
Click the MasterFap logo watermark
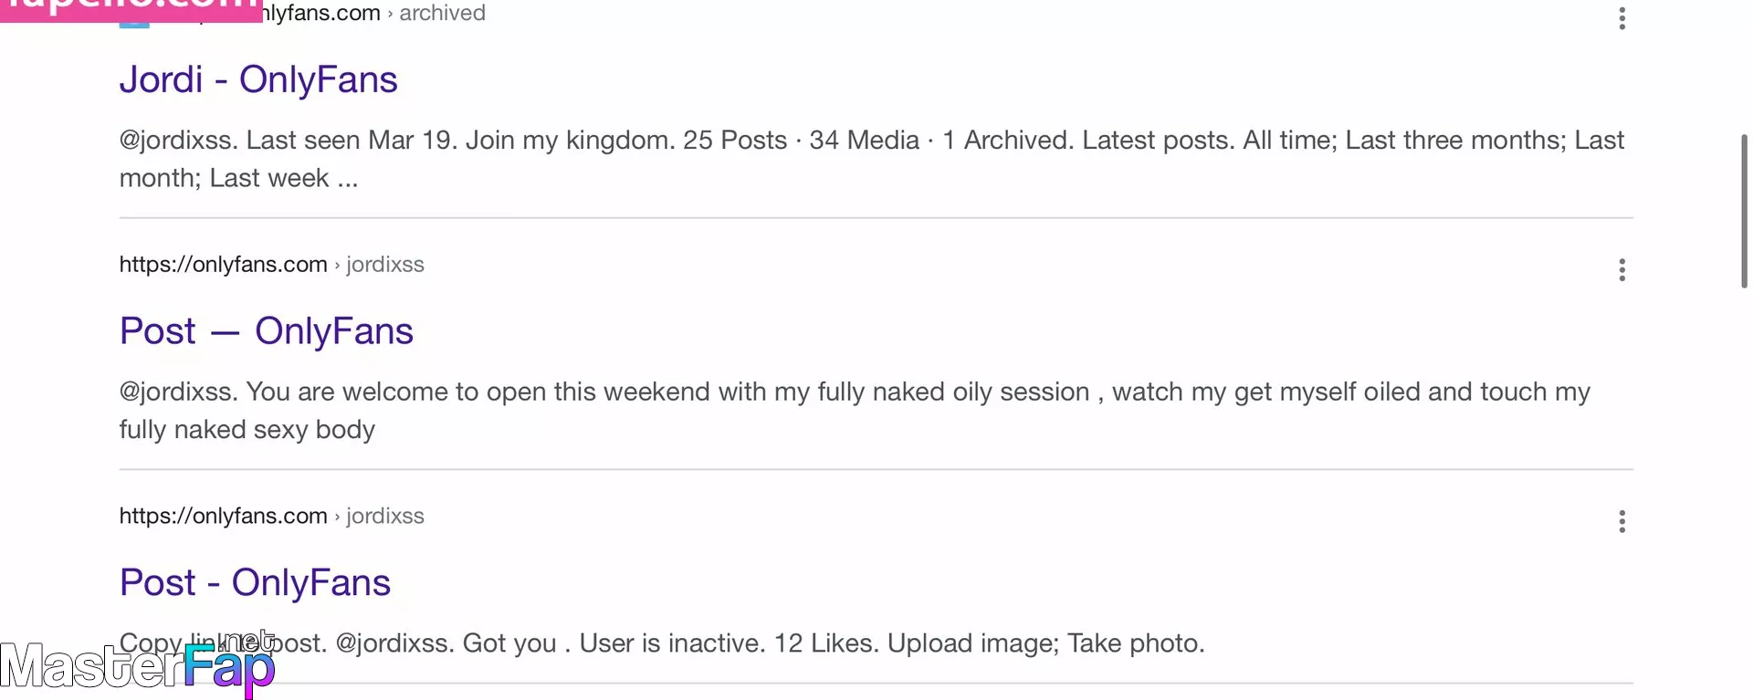138,665
